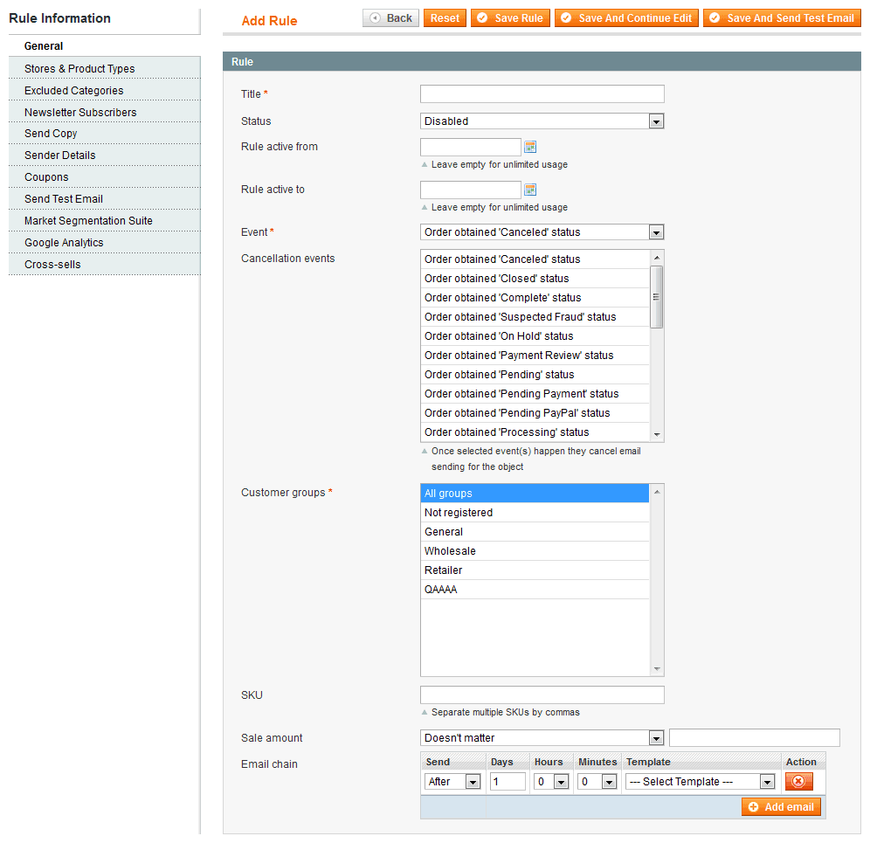Select All groups in Customer groups
870x843 pixels.
tap(535, 494)
